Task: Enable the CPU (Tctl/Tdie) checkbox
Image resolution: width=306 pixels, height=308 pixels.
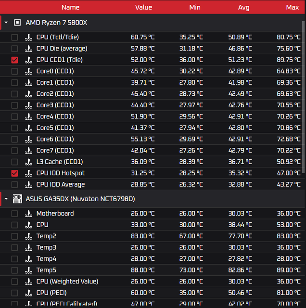Action: coord(14,37)
